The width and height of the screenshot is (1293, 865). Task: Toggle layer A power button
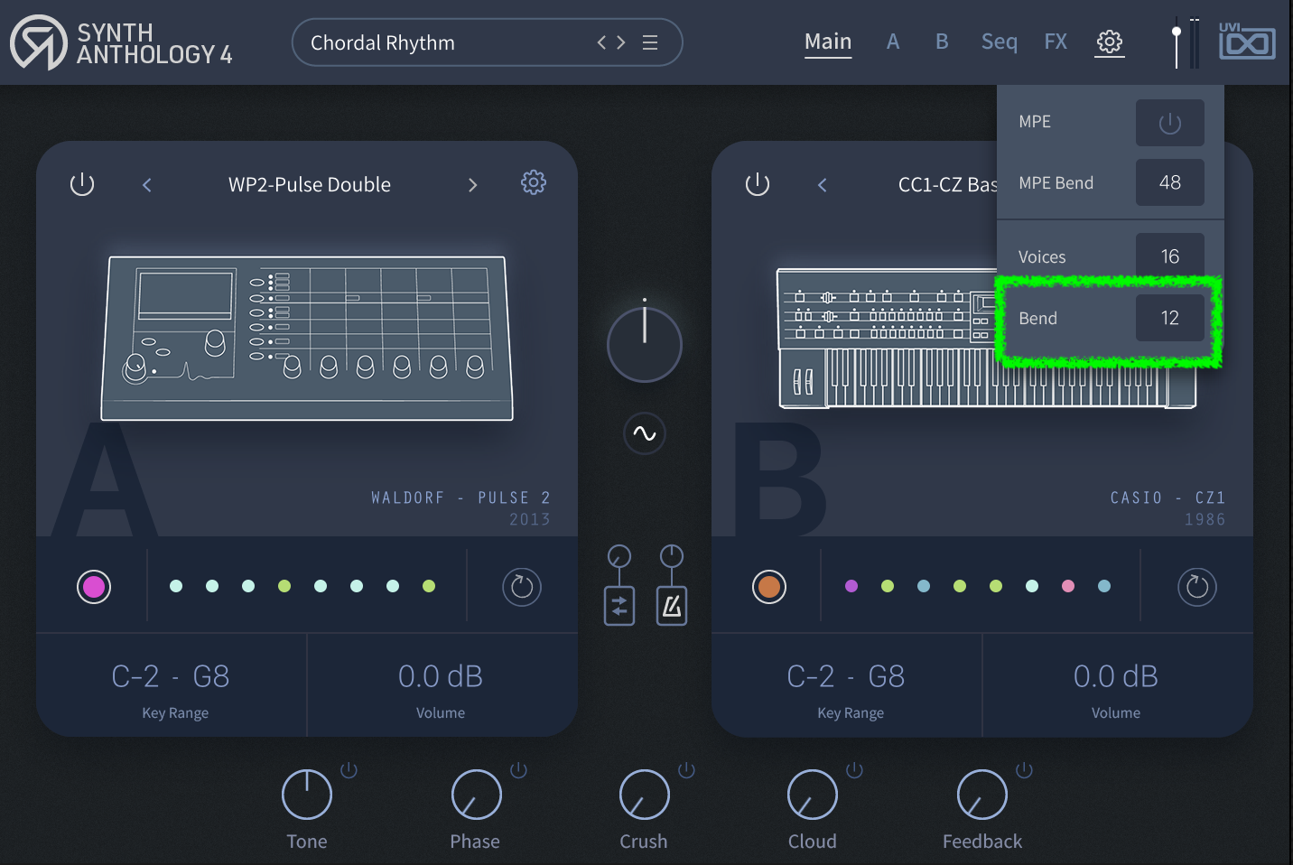pos(82,184)
